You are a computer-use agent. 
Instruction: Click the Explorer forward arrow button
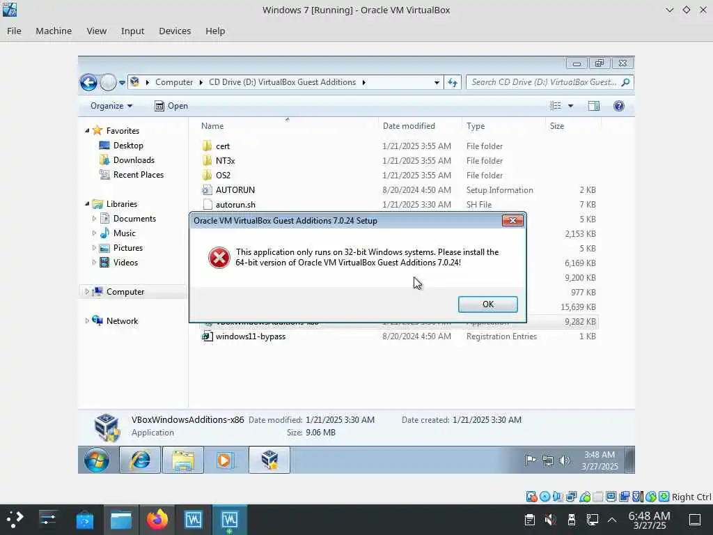108,83
